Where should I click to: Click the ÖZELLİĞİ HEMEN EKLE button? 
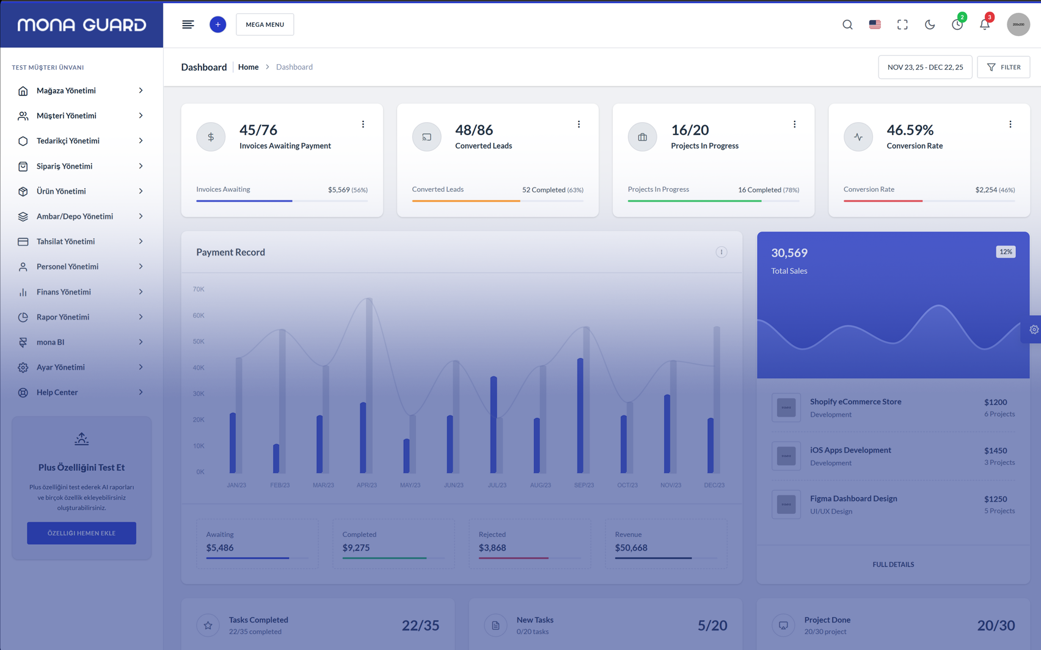pos(81,533)
